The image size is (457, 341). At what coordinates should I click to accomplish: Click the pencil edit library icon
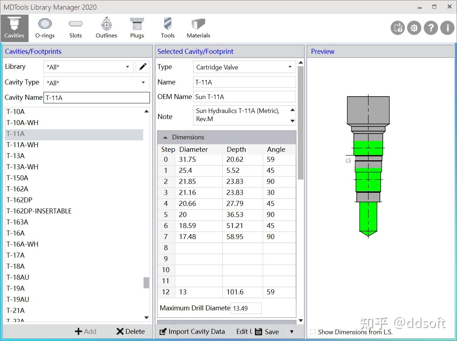pyautogui.click(x=142, y=67)
